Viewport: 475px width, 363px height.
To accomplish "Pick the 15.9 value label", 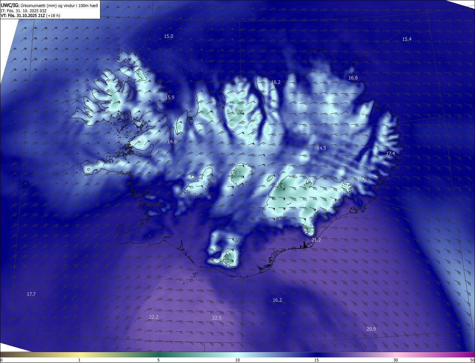I will pos(170,97).
